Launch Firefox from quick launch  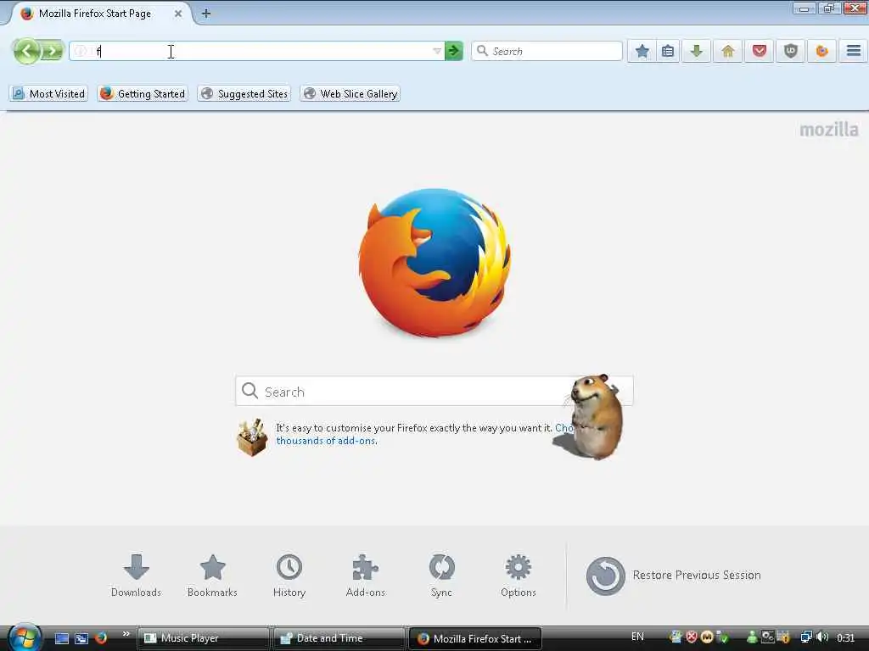(101, 638)
